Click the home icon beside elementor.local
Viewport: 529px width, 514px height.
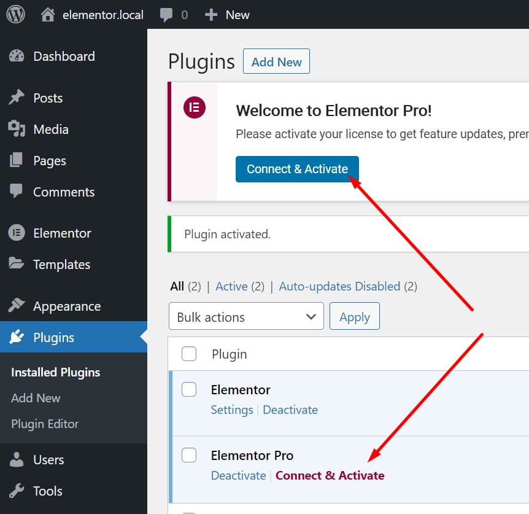coord(48,15)
